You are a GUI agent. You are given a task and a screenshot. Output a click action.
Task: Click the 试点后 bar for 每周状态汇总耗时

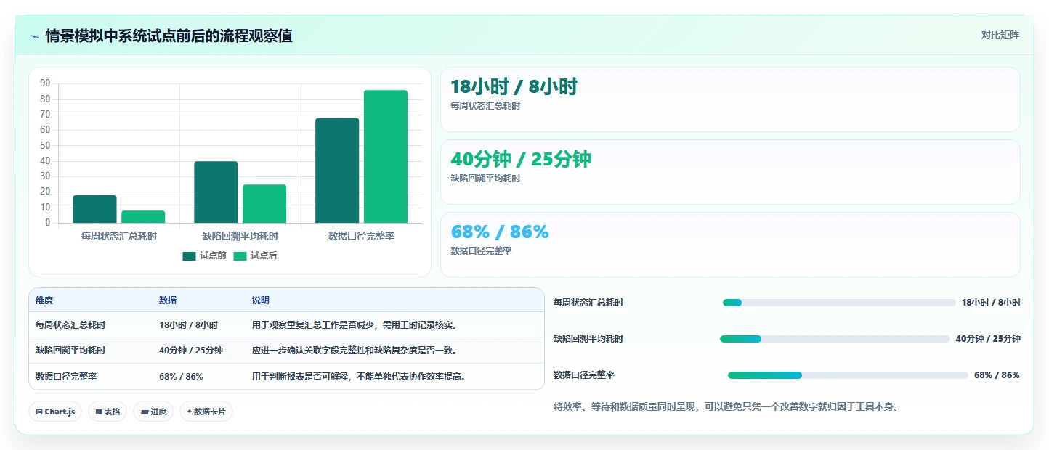point(143,217)
